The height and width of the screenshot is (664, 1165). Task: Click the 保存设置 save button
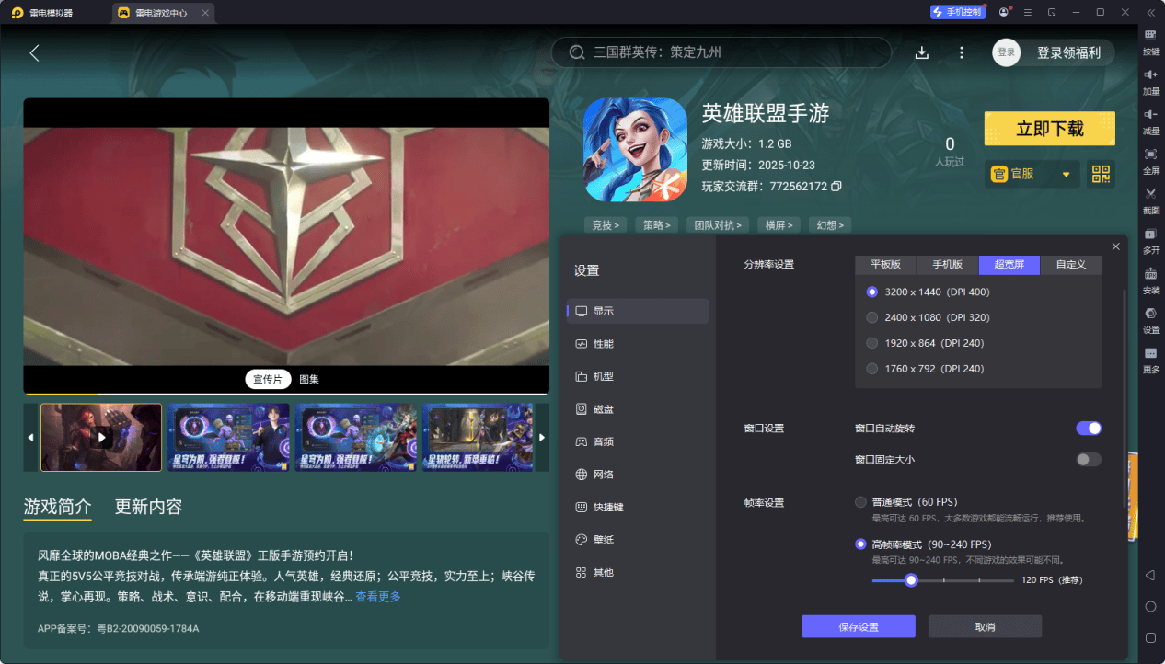tap(859, 626)
